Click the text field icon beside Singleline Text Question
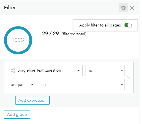The image size is (142, 124). [13, 70]
